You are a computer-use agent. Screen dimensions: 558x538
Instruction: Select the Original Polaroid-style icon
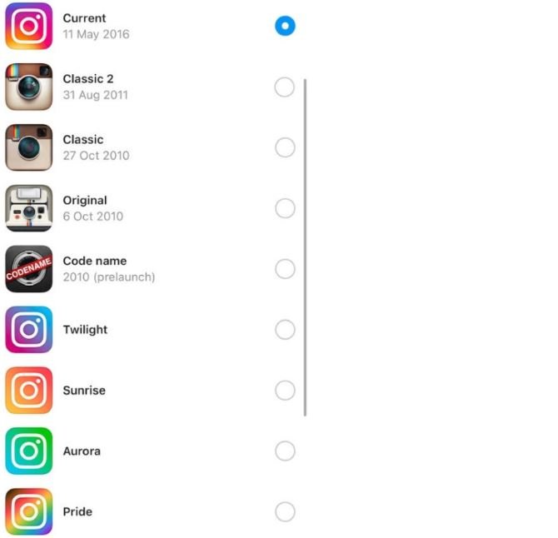(x=29, y=208)
